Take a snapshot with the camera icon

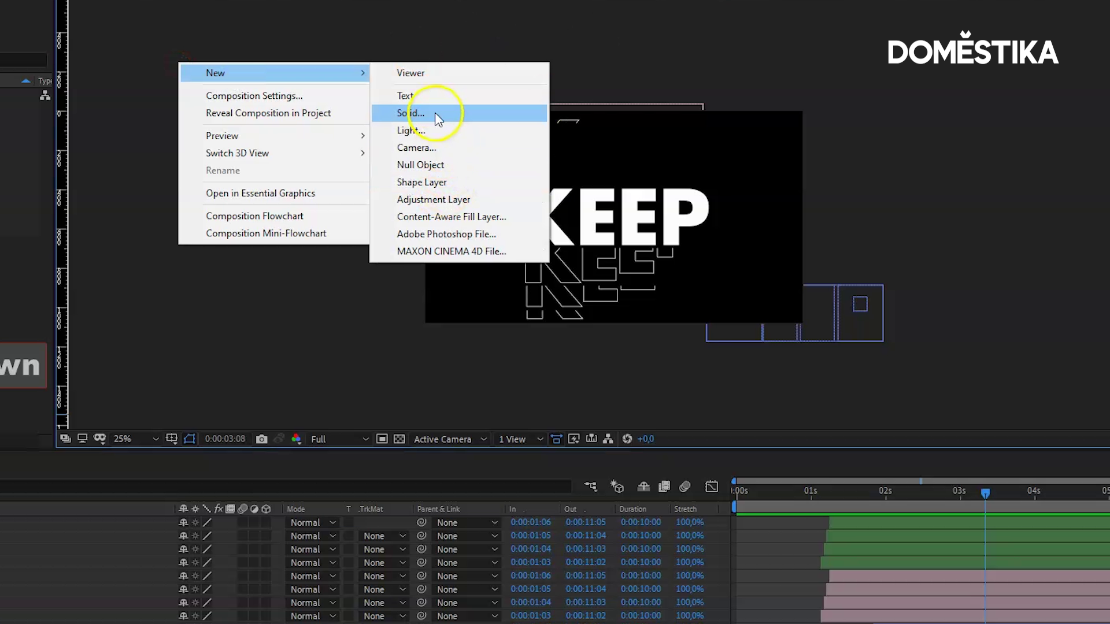point(261,439)
